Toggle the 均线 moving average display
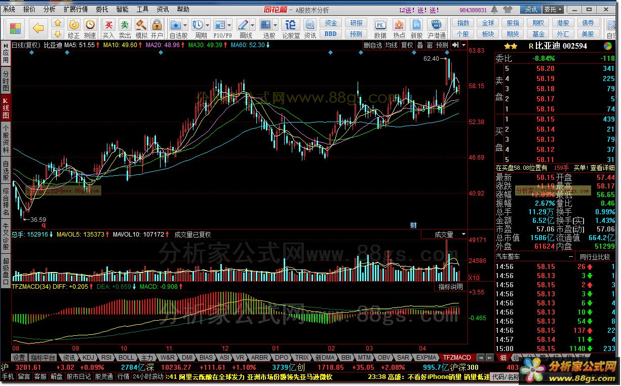Image resolution: width=621 pixels, height=386 pixels. (x=391, y=45)
